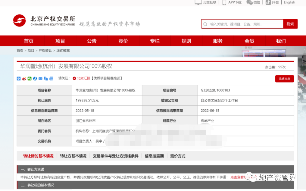Click the 北交互联 monitor icon
306x191 pixels.
(198, 2)
